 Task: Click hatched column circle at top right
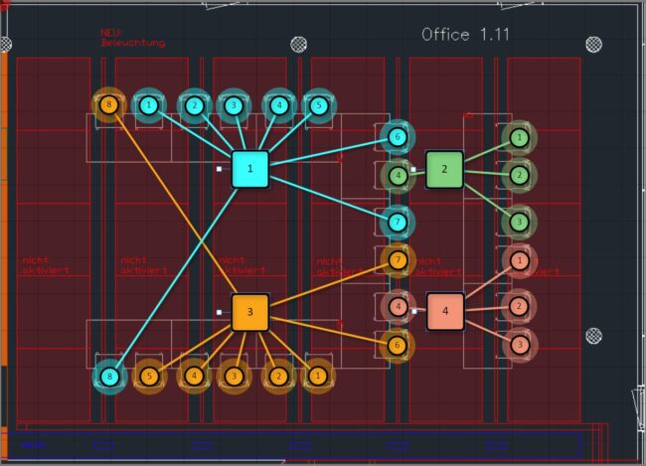(x=593, y=44)
